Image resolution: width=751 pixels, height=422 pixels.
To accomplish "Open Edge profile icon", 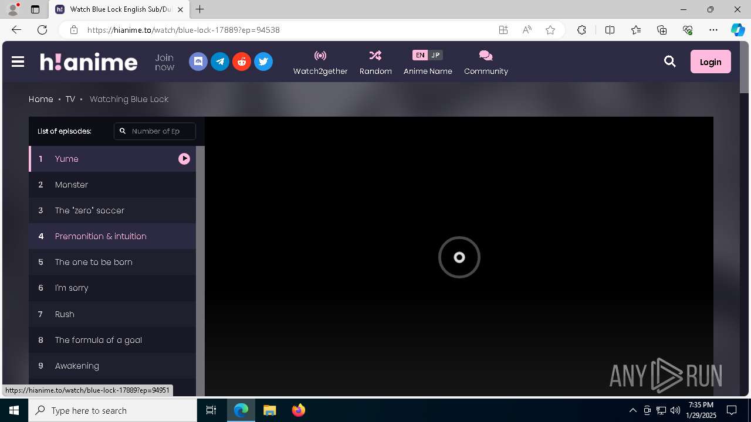I will (13, 9).
